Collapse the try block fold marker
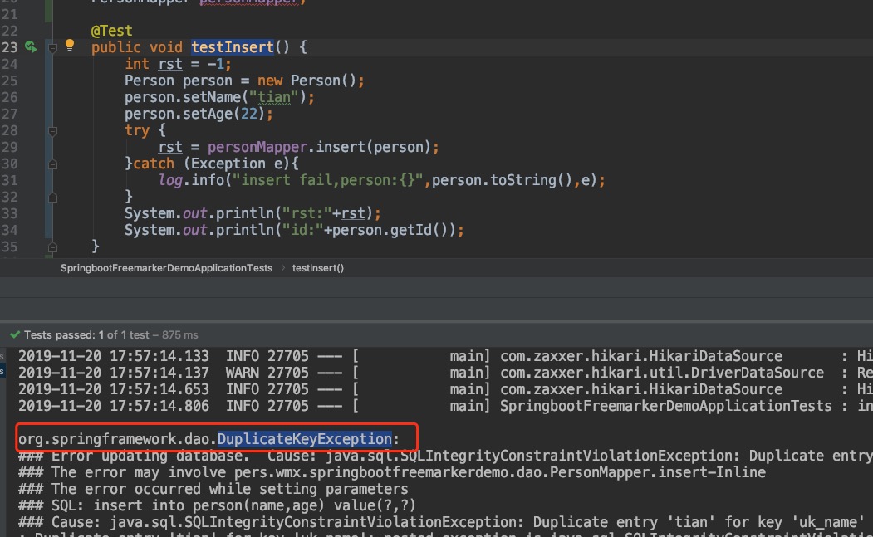Image resolution: width=873 pixels, height=537 pixels. [52, 131]
